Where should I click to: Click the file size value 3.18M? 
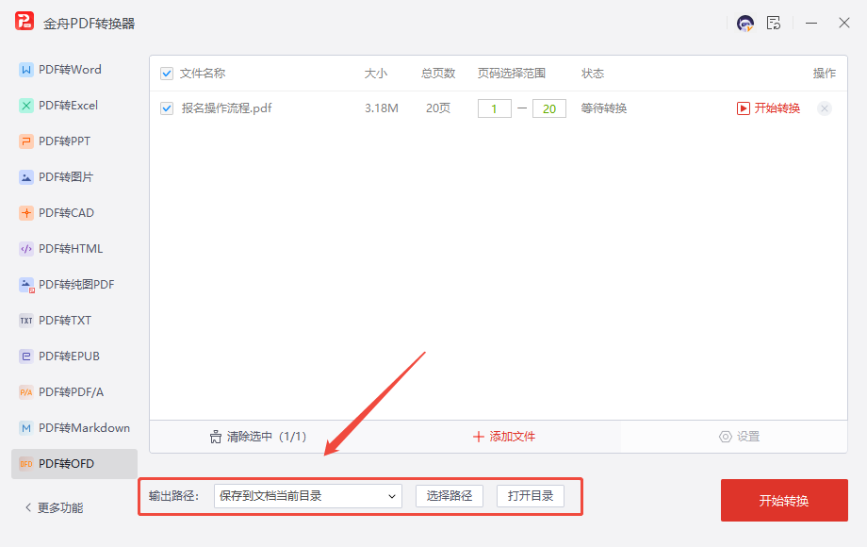[x=382, y=108]
